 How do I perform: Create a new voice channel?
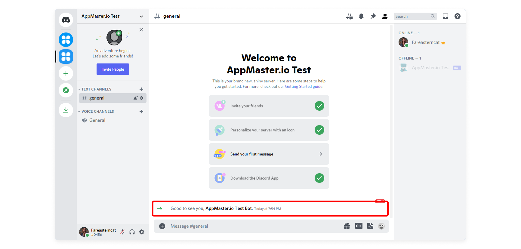(x=141, y=112)
